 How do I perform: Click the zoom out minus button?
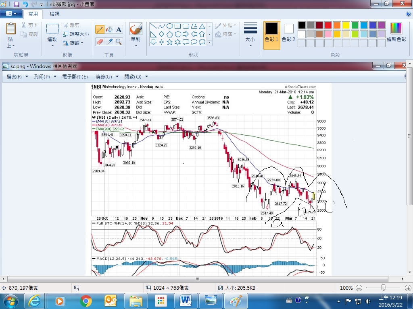click(x=359, y=288)
